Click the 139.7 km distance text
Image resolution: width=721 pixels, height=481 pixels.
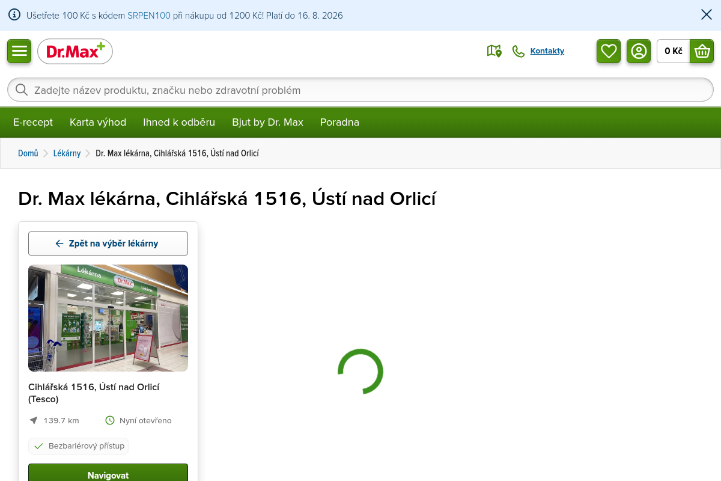pos(61,420)
